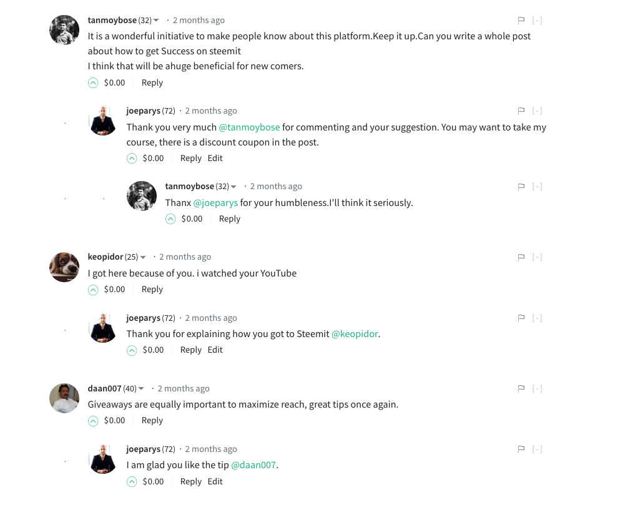Upvote joeparys's reply to daan007
The image size is (633, 510).
(132, 482)
